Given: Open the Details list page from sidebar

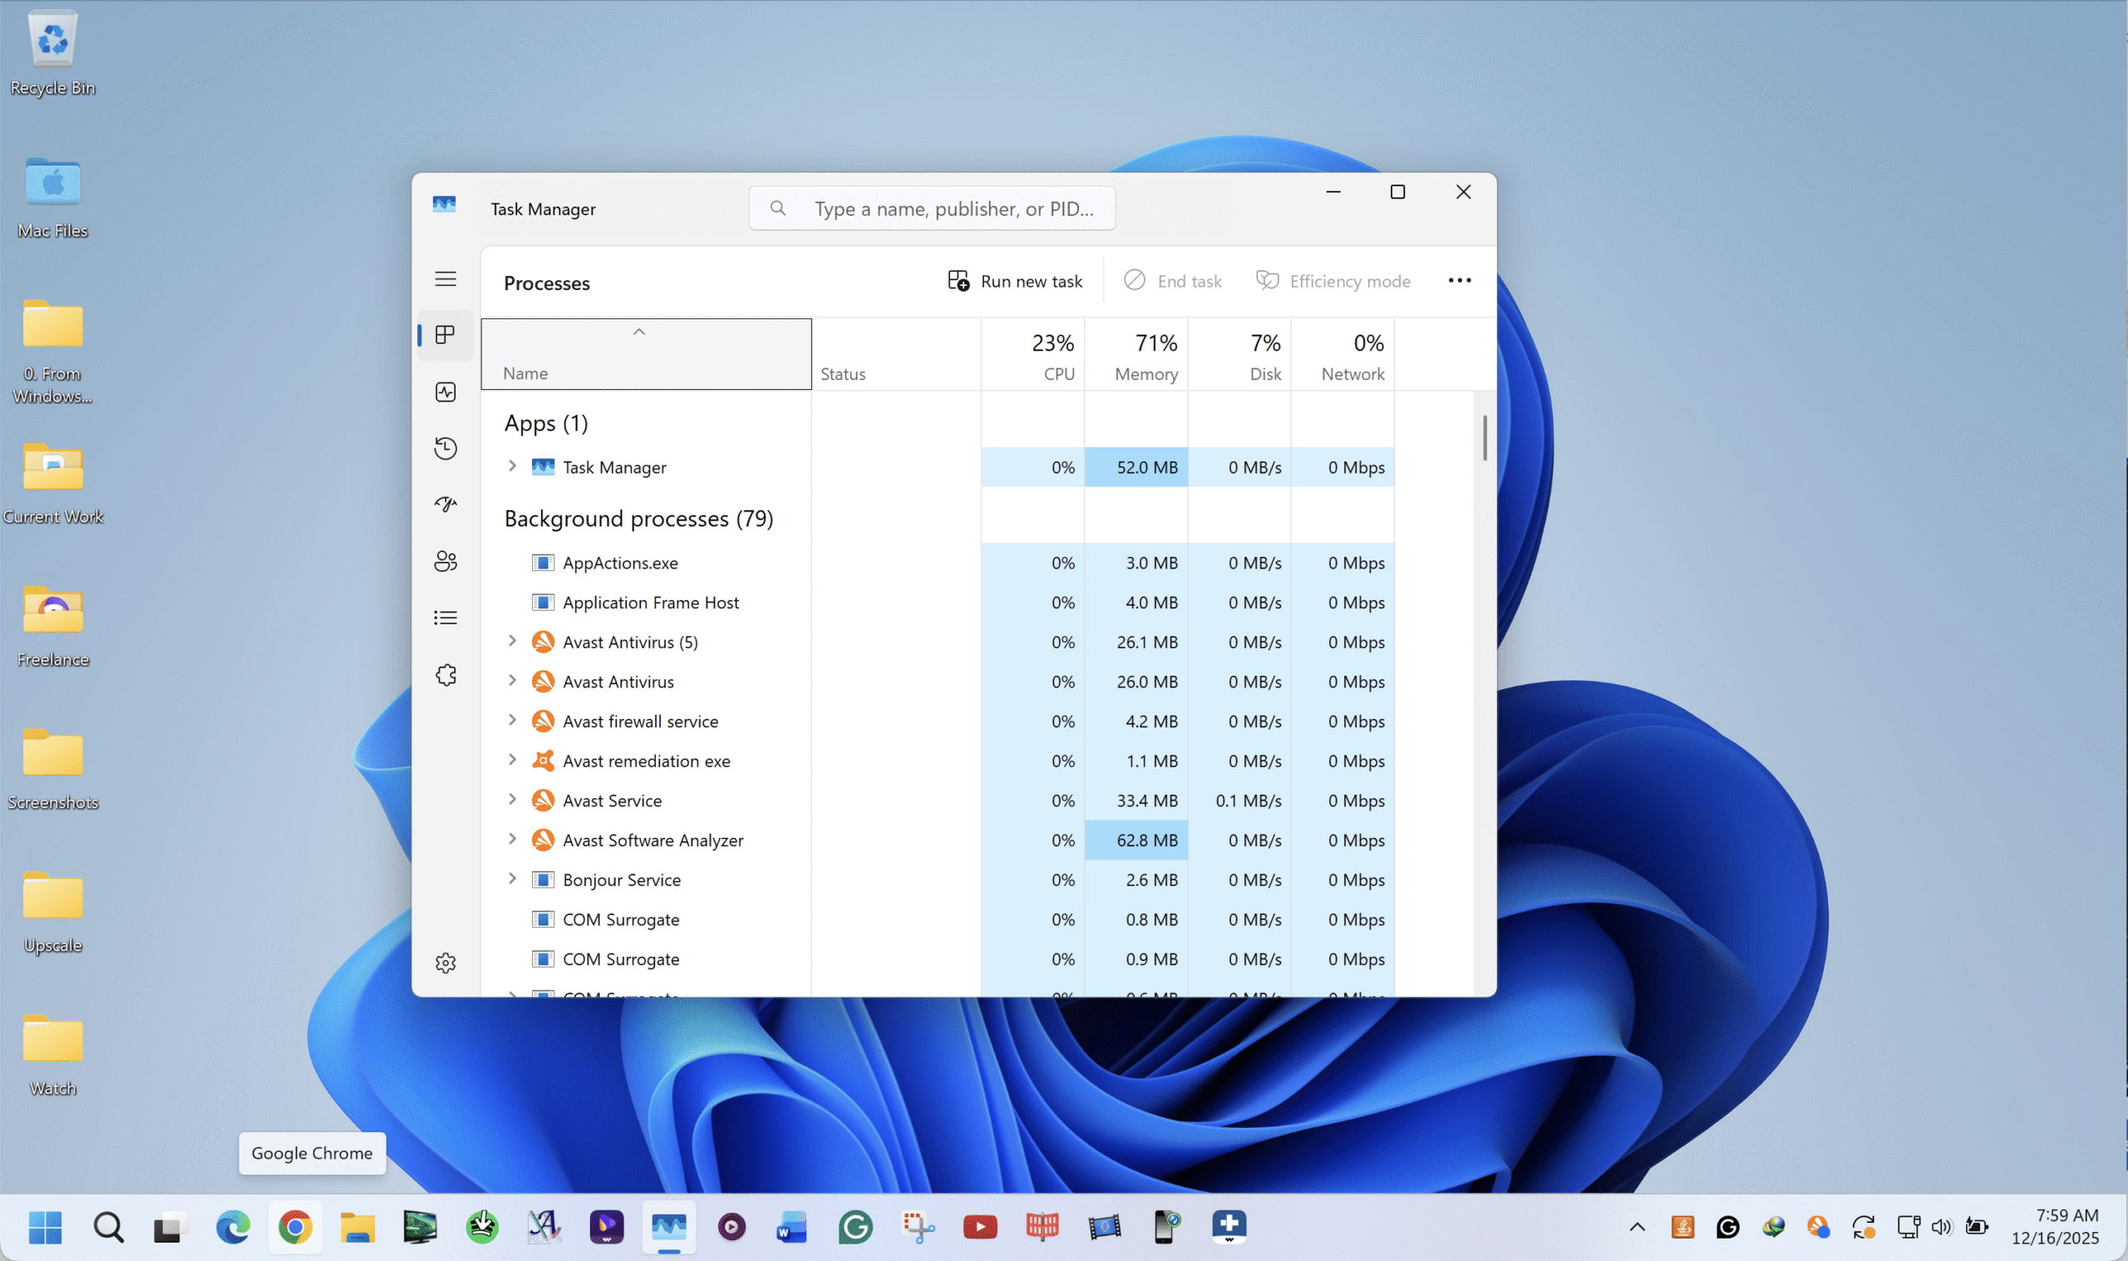Looking at the screenshot, I should pyautogui.click(x=446, y=618).
